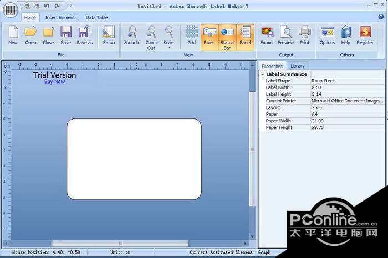Click canvas scroll up arrow

point(252,65)
